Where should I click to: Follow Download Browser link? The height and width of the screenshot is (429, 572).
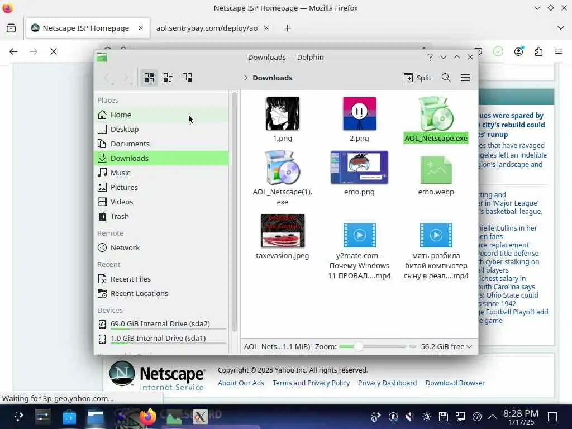coord(455,383)
